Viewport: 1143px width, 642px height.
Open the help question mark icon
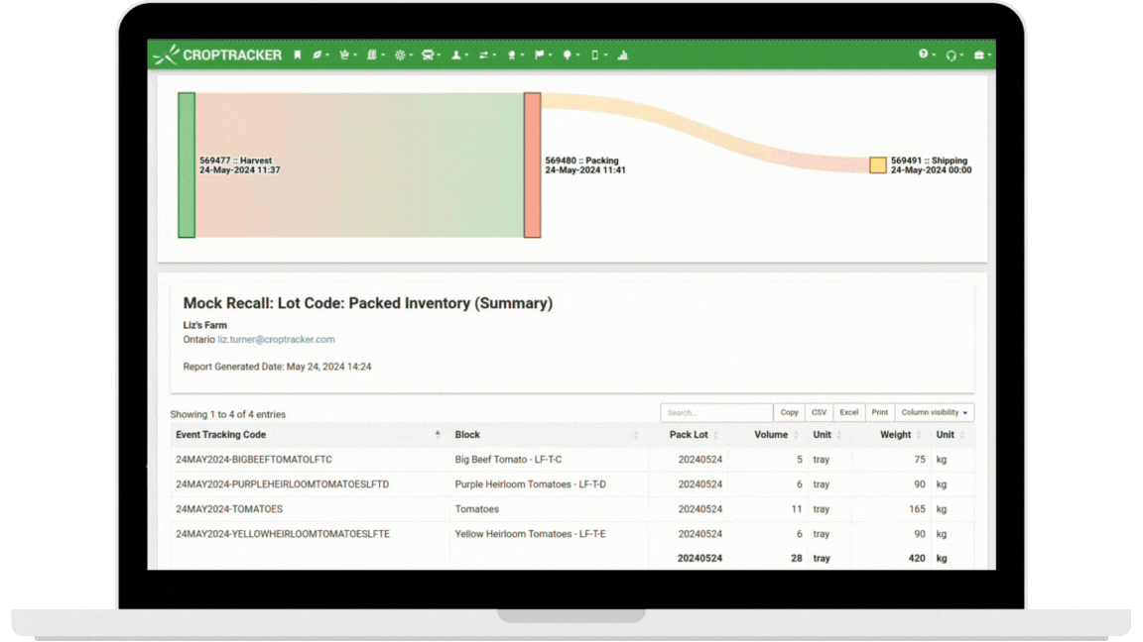[926, 54]
